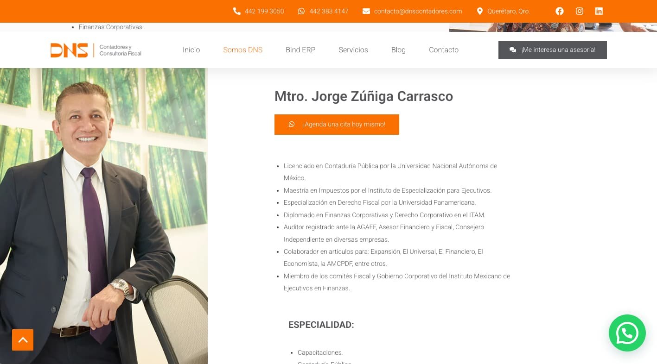Open the Instagram icon in top bar
The height and width of the screenshot is (364, 657).
(x=580, y=11)
